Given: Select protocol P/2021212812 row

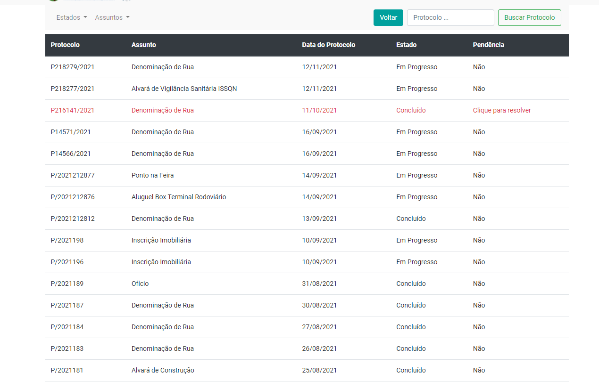Looking at the screenshot, I should point(73,219).
